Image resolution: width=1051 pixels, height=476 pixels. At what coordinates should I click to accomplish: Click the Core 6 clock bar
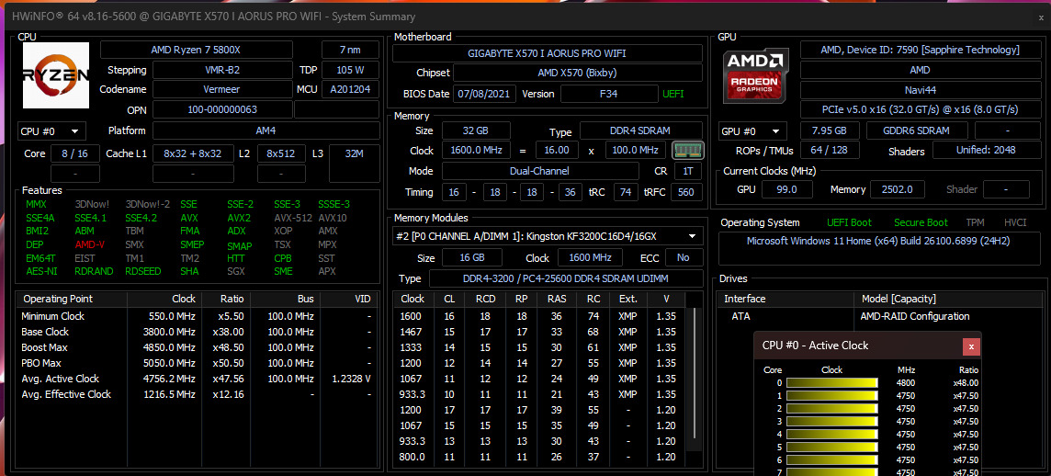[831, 459]
